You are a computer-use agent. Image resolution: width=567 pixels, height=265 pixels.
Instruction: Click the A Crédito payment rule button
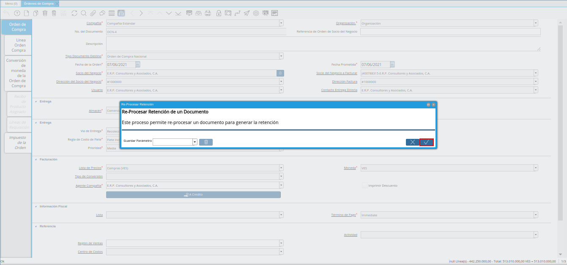coord(193,195)
